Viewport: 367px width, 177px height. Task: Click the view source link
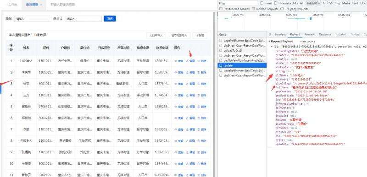coord(307,41)
